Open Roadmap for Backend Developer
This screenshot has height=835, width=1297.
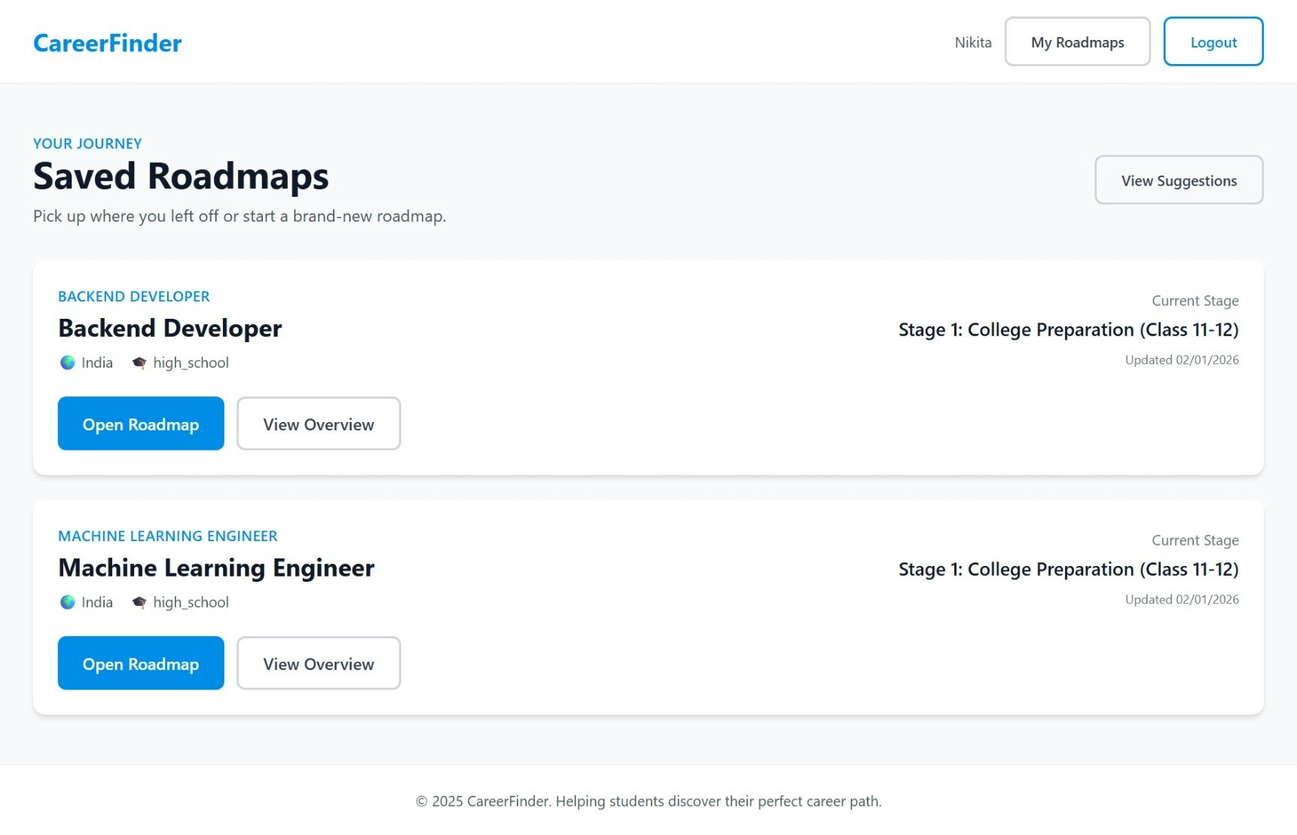point(140,424)
